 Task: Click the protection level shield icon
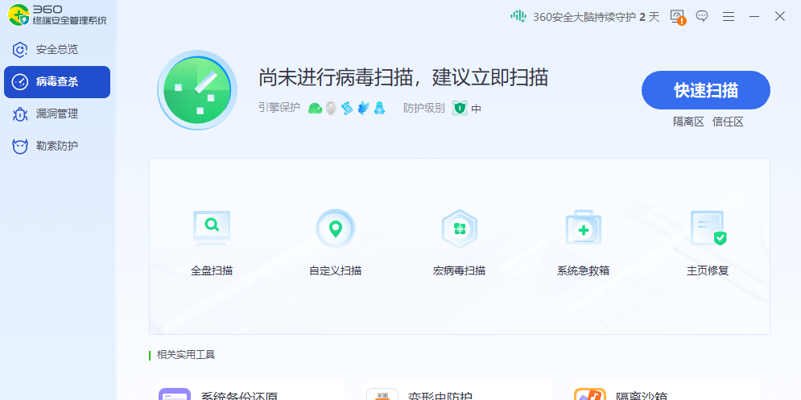pos(459,108)
